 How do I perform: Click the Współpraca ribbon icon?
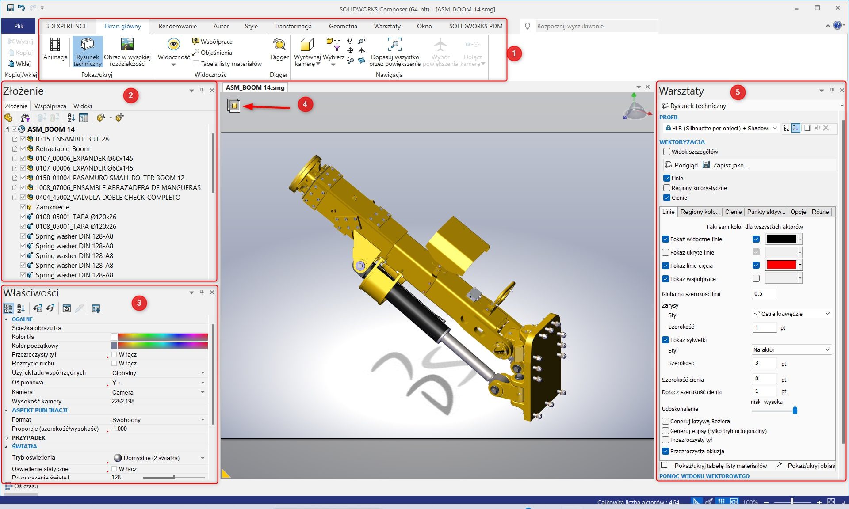(196, 41)
